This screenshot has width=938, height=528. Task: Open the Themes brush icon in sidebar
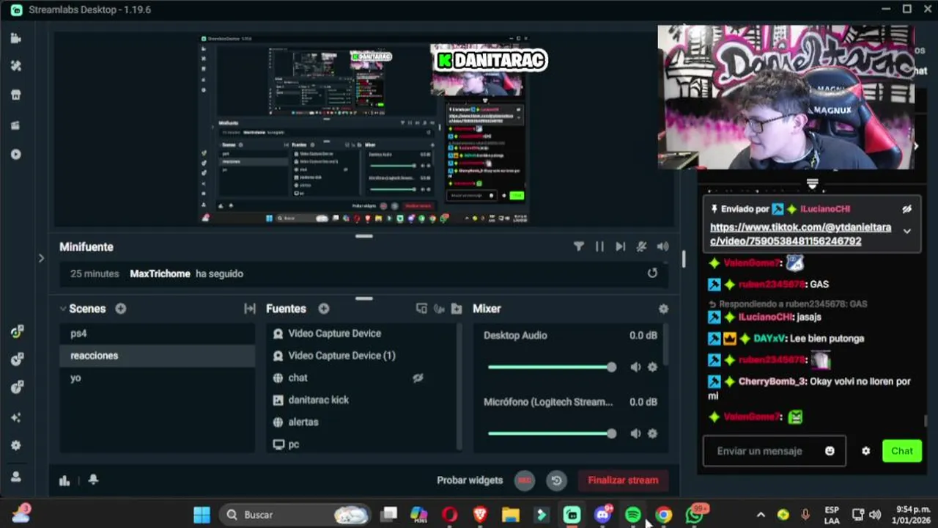pos(16,65)
